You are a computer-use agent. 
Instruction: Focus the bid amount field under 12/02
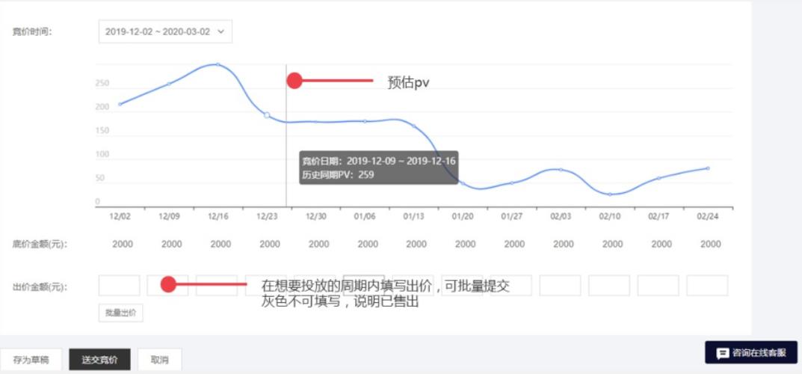[x=119, y=286]
